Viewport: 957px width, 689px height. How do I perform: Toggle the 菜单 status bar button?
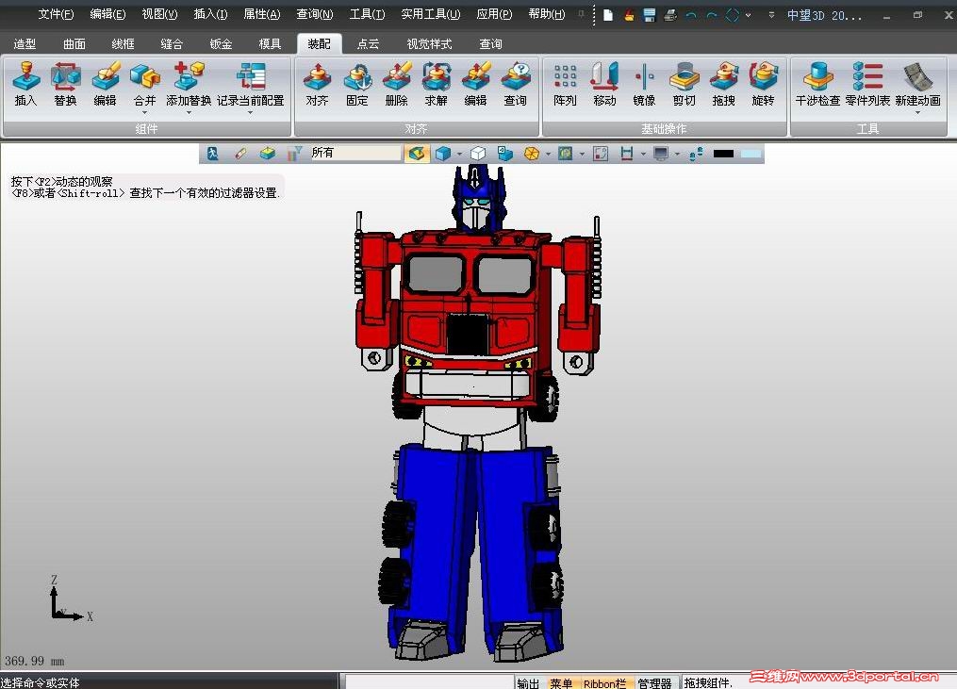click(x=561, y=683)
